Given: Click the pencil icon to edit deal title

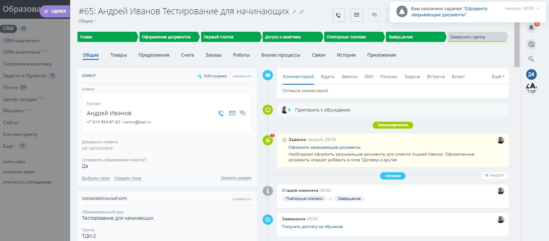Looking at the screenshot, I should pos(294,12).
